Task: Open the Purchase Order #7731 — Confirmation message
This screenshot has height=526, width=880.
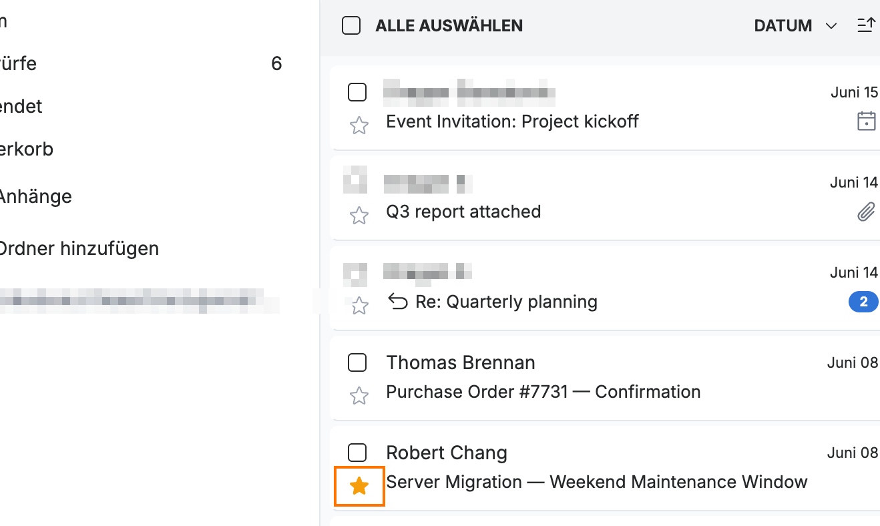Action: coord(543,392)
